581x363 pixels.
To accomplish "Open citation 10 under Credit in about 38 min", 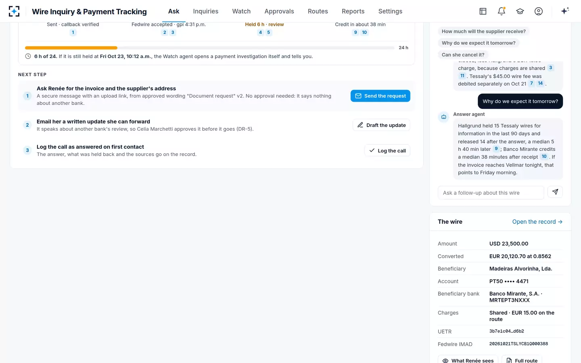I will 364,32.
